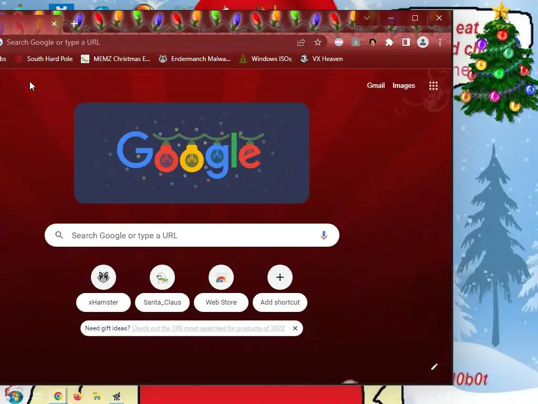This screenshot has height=404, width=538.
Task: Click the gray S extension icon
Action: point(356,42)
